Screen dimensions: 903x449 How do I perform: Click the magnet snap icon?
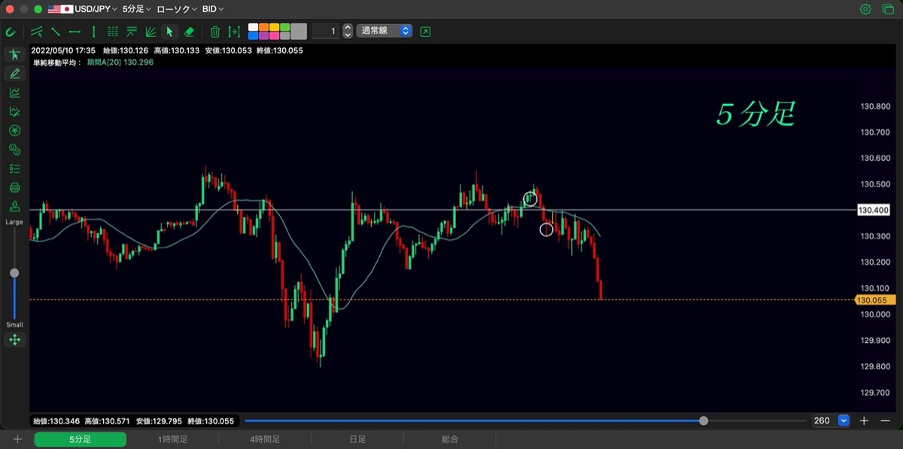[11, 32]
